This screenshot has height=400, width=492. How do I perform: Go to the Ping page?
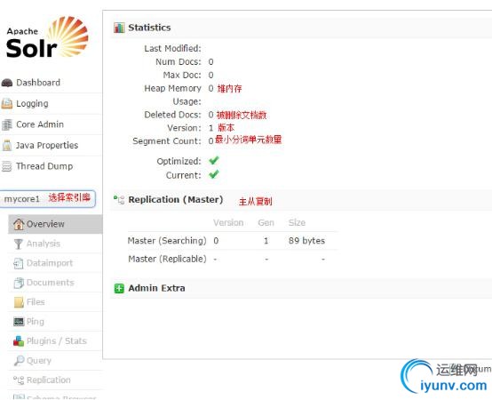(55, 322)
